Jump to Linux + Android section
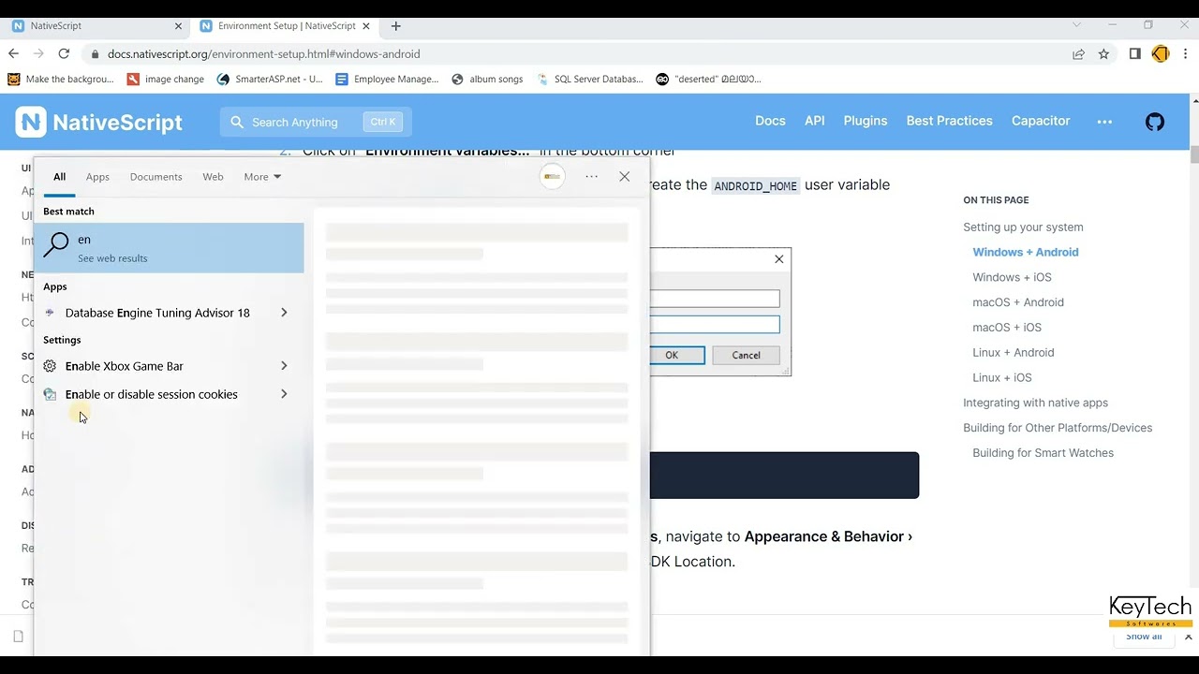Image resolution: width=1199 pixels, height=674 pixels. [x=1013, y=353]
